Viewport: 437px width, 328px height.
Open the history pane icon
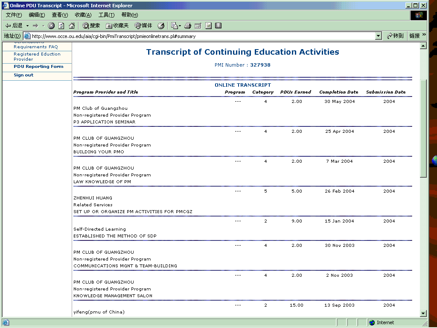click(161, 26)
